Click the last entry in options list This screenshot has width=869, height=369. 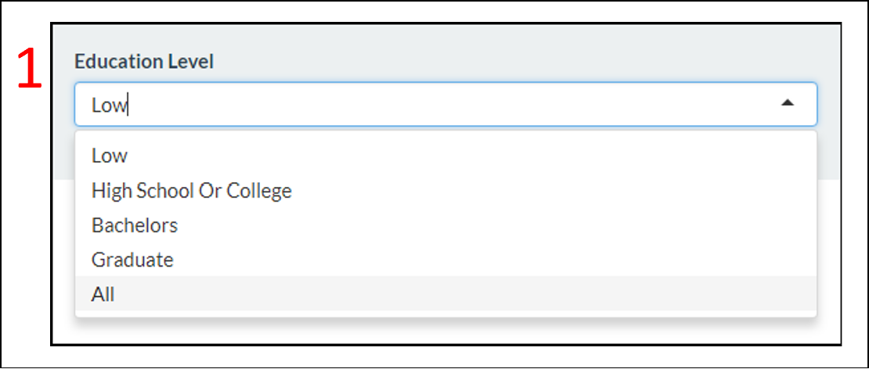(103, 295)
